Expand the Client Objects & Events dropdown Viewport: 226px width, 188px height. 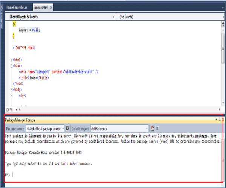click(x=113, y=17)
